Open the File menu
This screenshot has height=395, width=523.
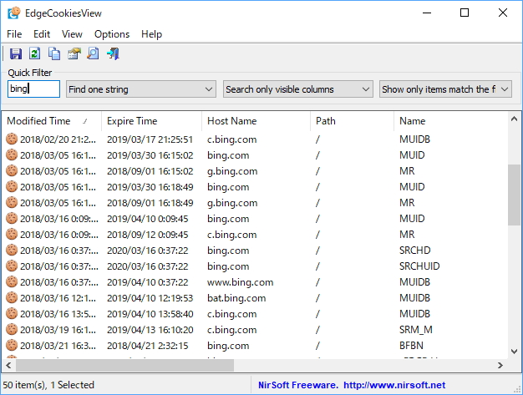(14, 34)
